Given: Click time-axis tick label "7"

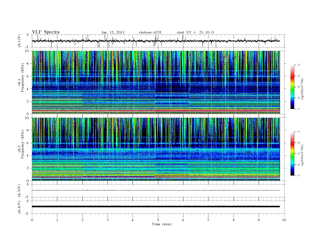Looking at the screenshot, I should (x=208, y=220).
